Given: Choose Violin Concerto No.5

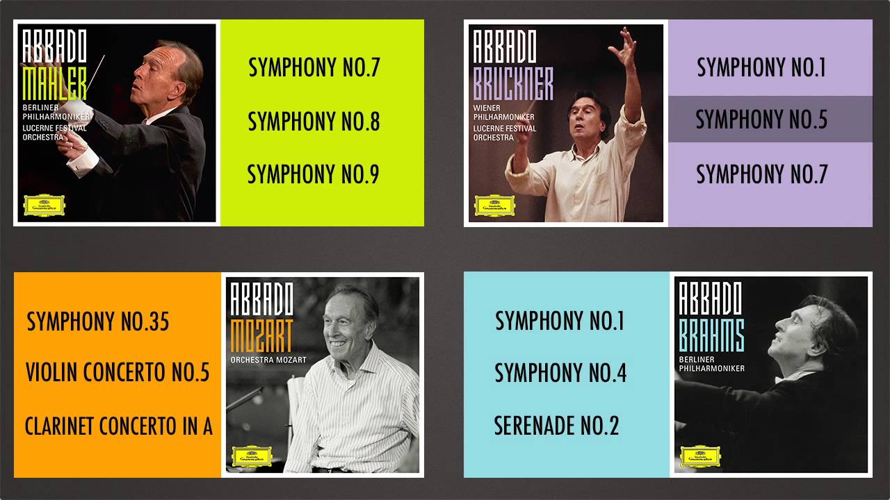Looking at the screenshot, I should point(118,373).
